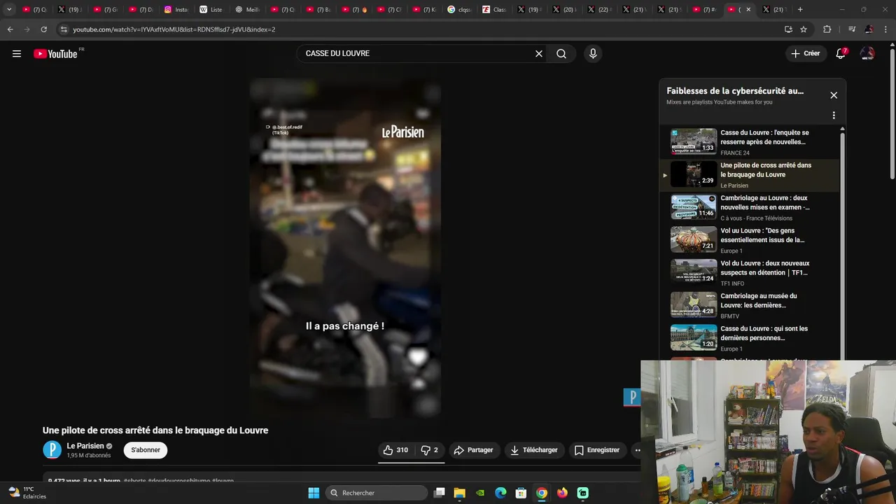Viewport: 896px width, 504px height.
Task: Start voice search with the microphone icon
Action: tap(593, 54)
